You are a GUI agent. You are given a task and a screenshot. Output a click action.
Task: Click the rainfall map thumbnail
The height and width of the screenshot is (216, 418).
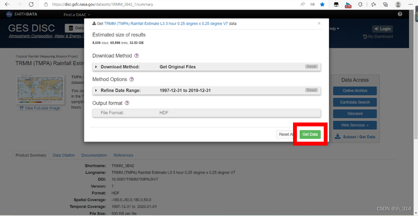click(x=40, y=90)
